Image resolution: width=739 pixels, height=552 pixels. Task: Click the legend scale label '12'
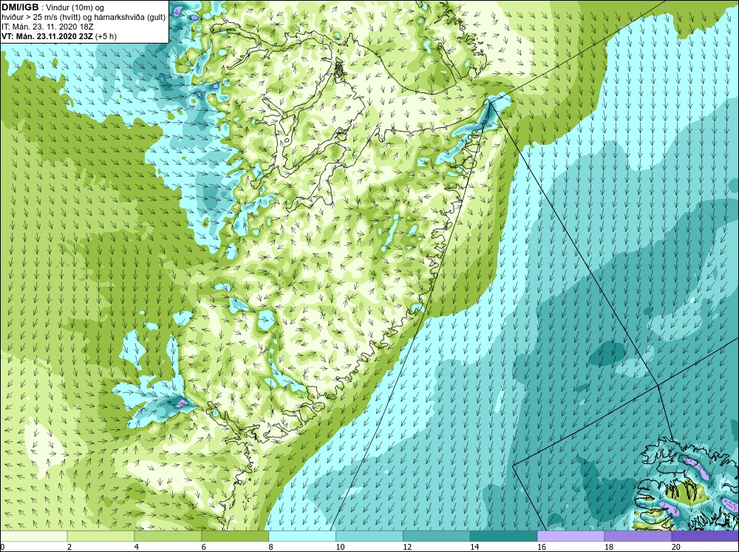[407, 547]
